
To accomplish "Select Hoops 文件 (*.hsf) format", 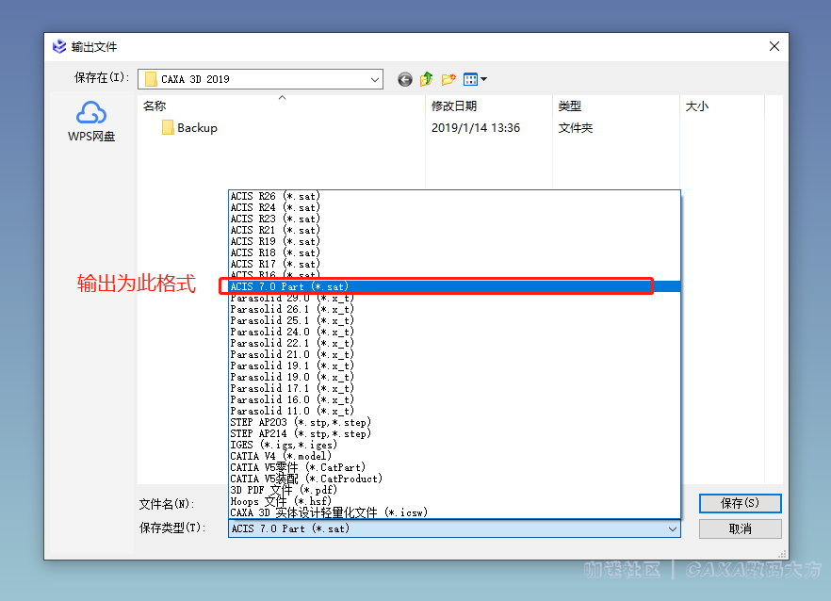I will coord(454,501).
